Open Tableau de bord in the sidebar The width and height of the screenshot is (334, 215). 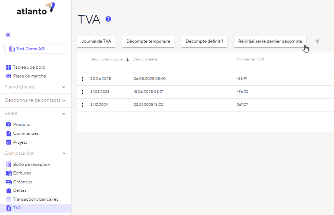coord(29,67)
